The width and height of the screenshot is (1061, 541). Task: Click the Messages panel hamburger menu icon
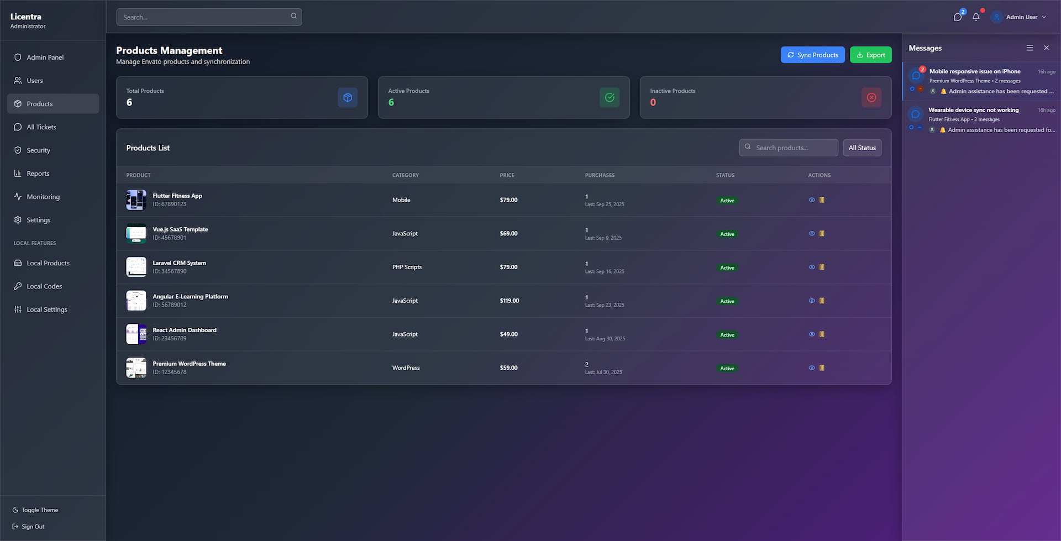coord(1030,48)
